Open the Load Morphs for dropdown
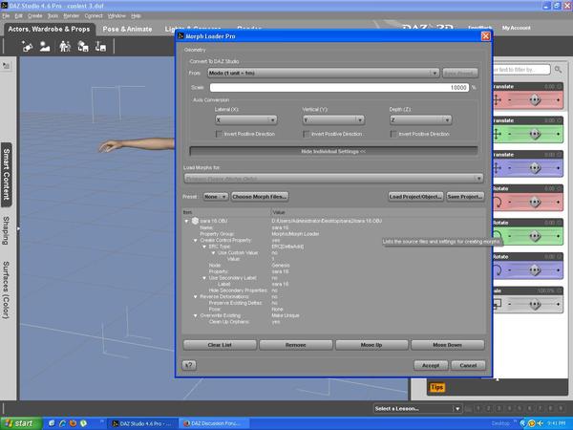 [x=333, y=179]
